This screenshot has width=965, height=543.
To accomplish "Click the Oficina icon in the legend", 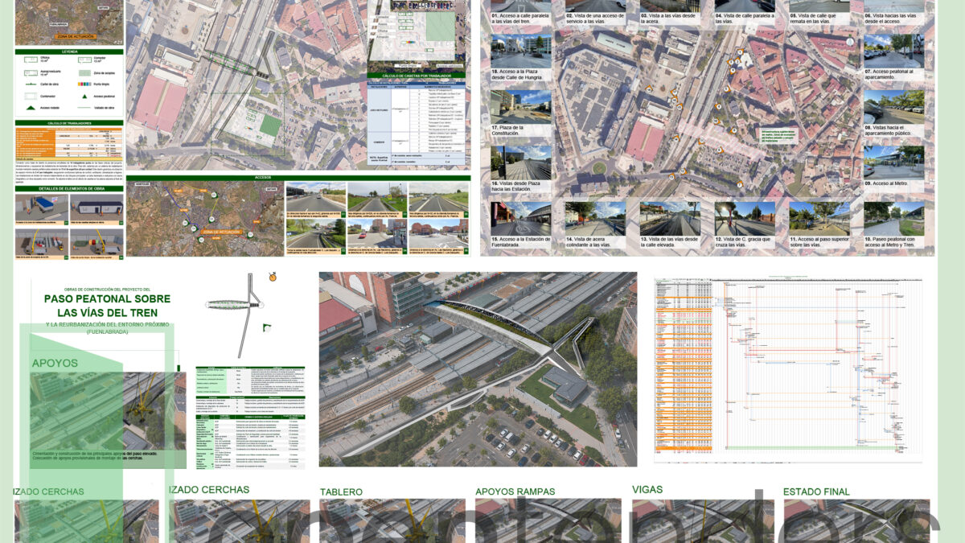I will point(31,60).
